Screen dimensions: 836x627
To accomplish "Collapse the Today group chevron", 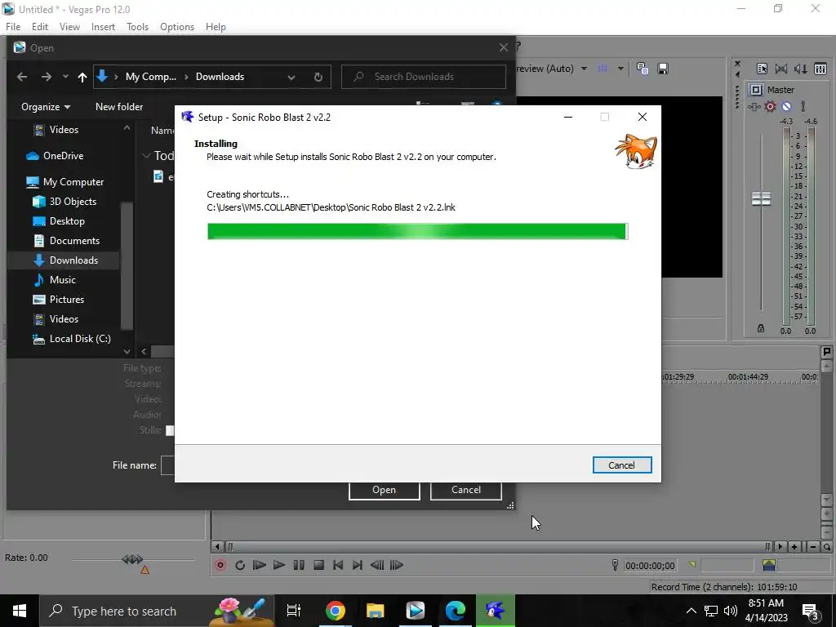I will coord(145,156).
